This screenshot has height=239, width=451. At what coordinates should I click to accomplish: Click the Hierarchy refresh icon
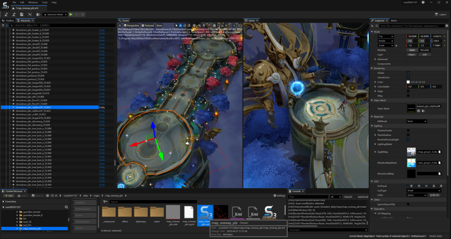[x=7, y=25]
